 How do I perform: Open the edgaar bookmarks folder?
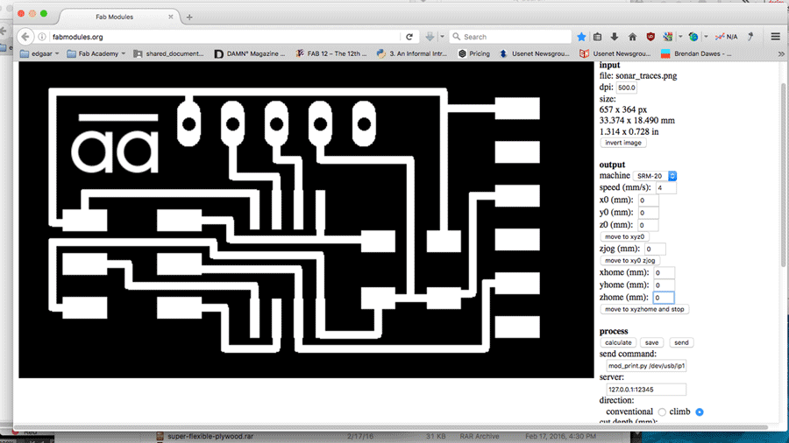click(39, 53)
